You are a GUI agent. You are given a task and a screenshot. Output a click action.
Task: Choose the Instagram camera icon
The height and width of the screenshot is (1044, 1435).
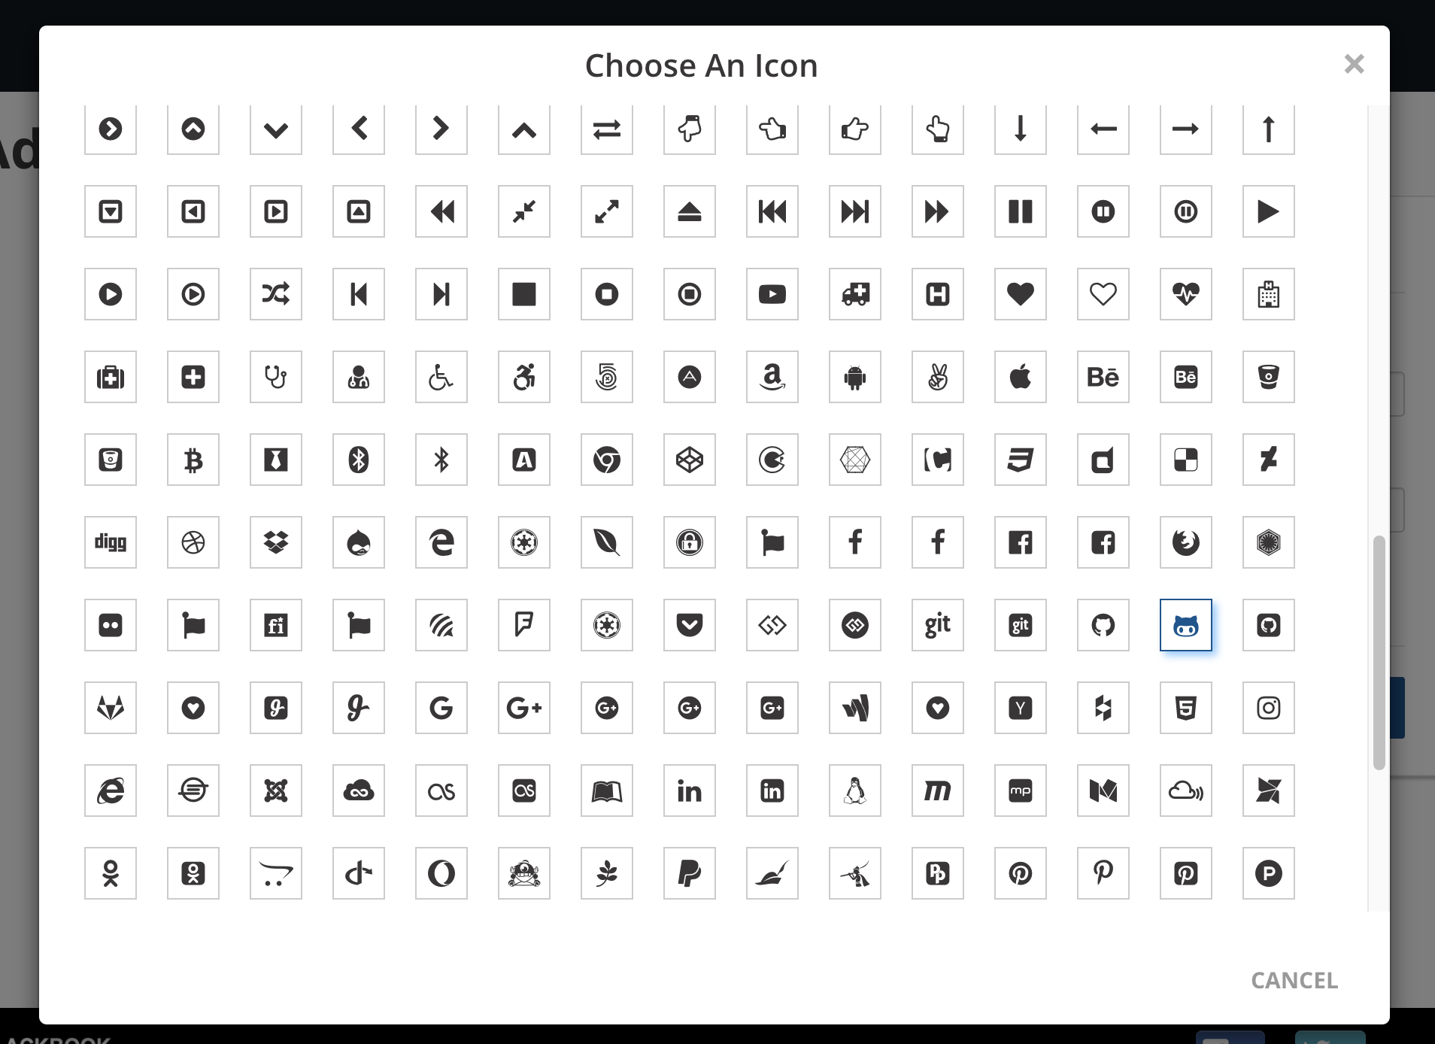1269,708
